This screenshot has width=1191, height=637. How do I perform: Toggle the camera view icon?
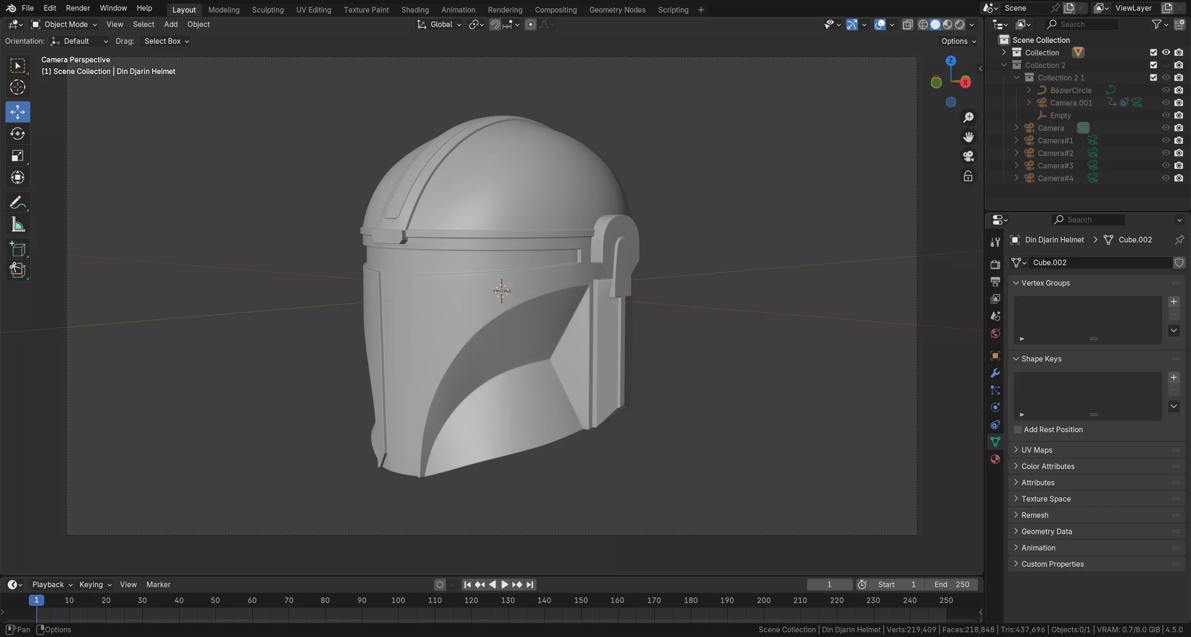pyautogui.click(x=968, y=156)
